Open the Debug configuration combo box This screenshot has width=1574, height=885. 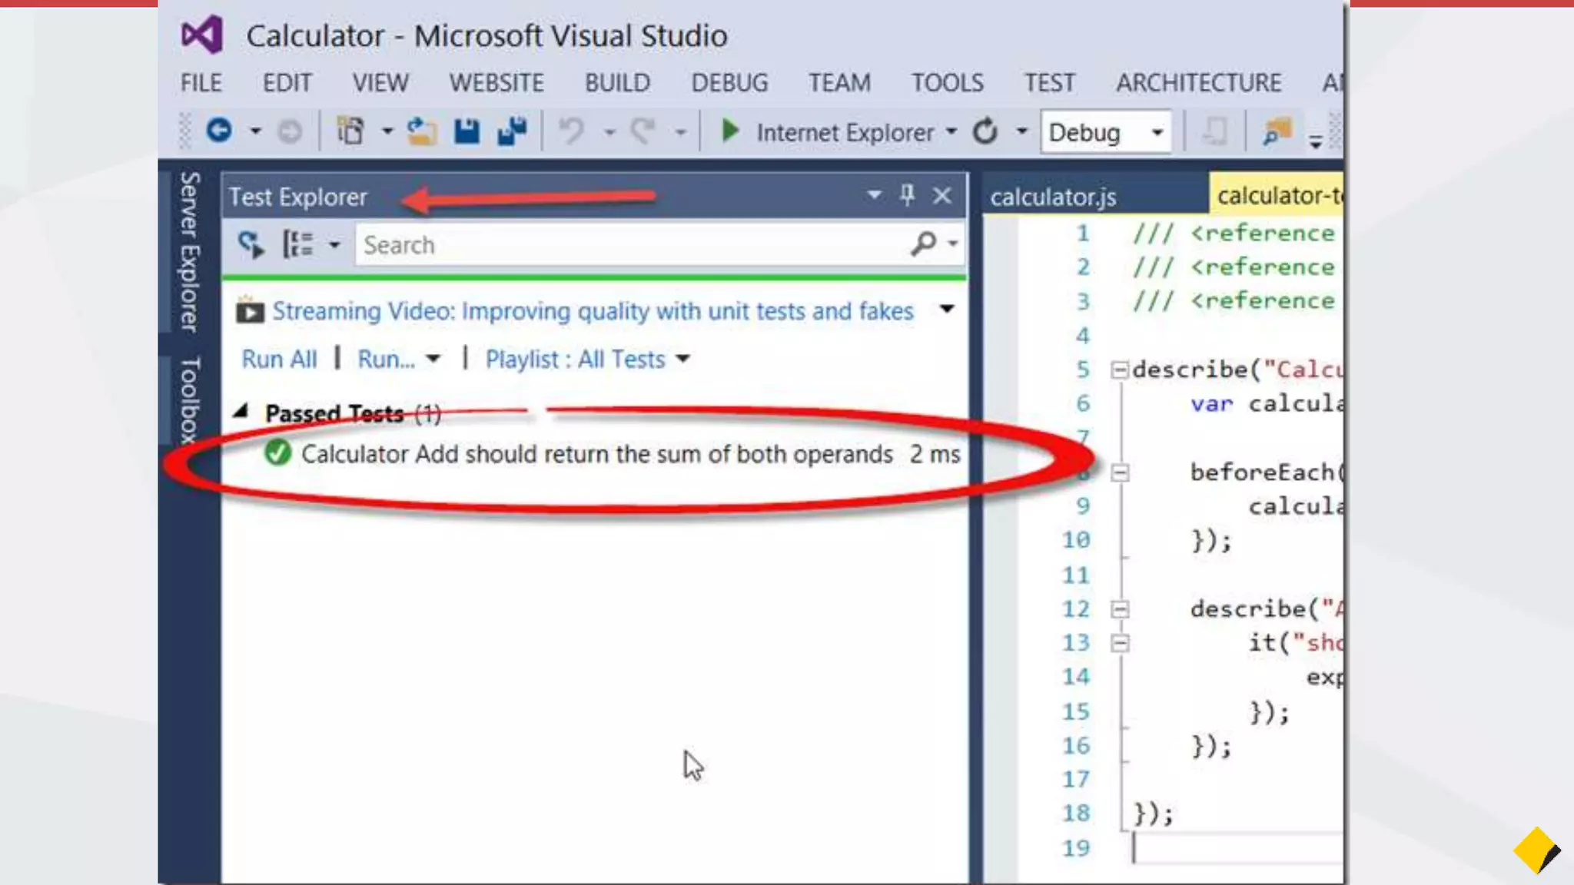click(x=1106, y=132)
